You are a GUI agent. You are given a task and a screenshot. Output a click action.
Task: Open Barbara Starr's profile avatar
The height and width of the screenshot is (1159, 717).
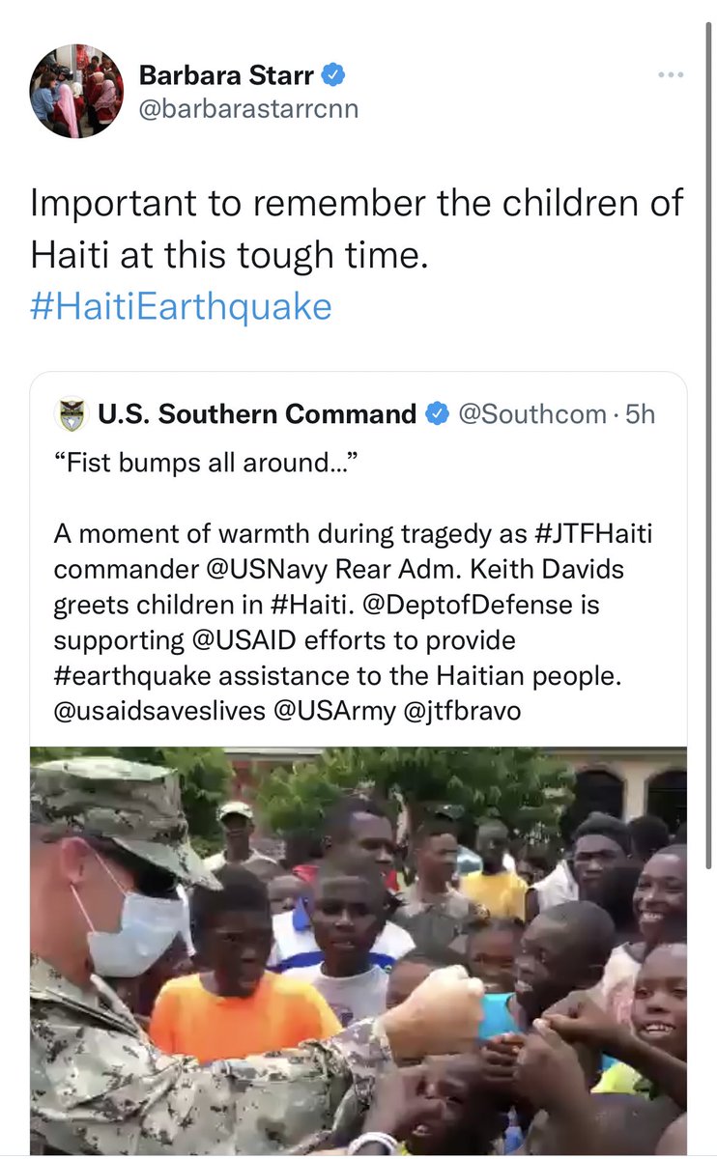click(x=77, y=90)
